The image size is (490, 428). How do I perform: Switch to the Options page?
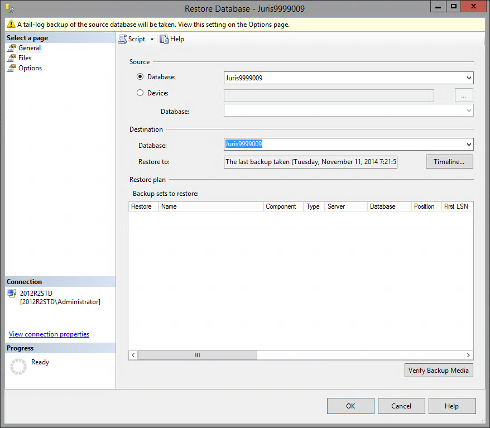30,68
